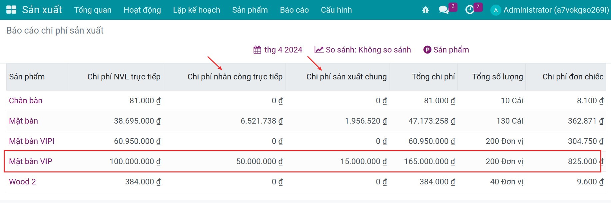Screen dimensions: 611x203
Task: Click the calendar icon beside thg 4 2024
Action: pos(257,50)
